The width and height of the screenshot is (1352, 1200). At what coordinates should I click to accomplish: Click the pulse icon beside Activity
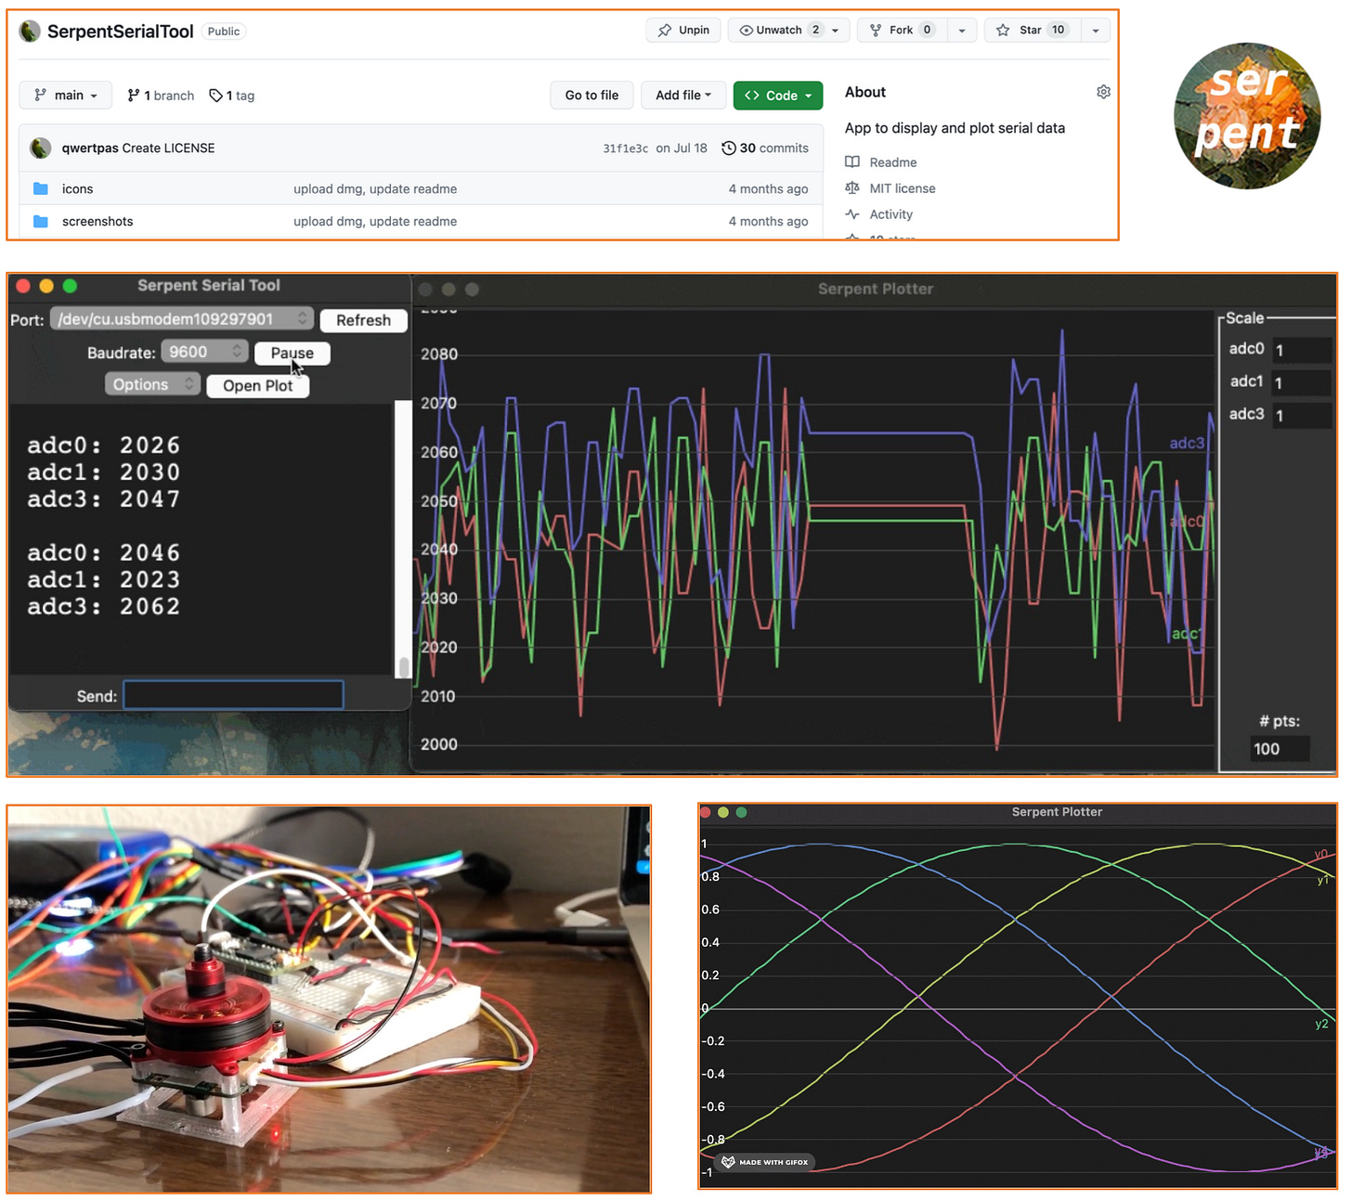(852, 213)
